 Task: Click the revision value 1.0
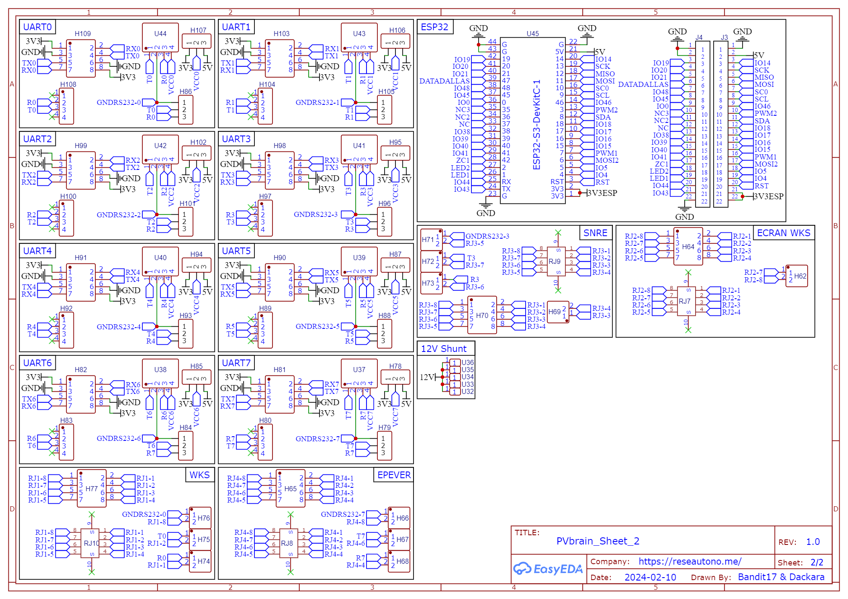tap(813, 542)
